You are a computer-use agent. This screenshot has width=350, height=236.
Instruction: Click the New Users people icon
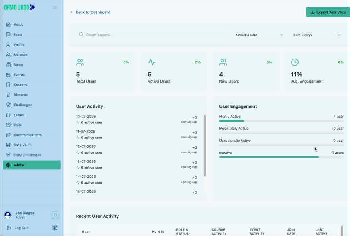click(223, 62)
